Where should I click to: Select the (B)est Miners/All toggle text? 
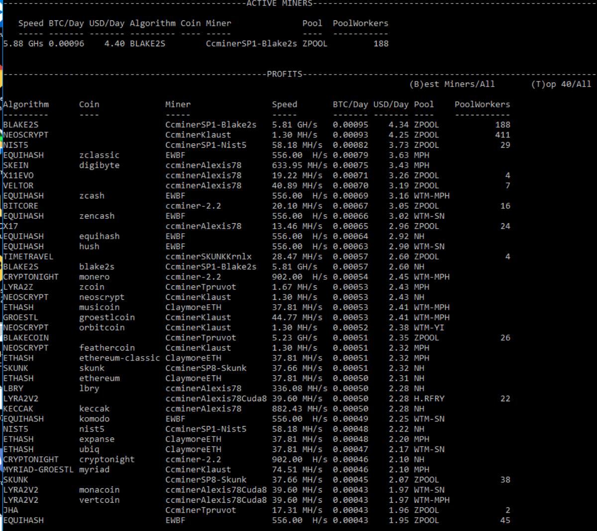tap(452, 84)
